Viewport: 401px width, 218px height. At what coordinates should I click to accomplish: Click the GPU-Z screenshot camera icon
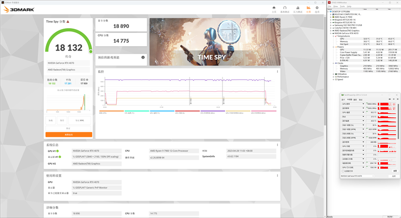tap(390, 99)
